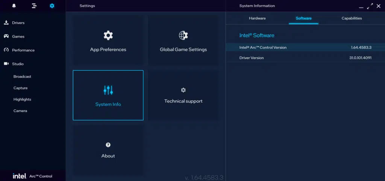Open Camera under Studio
The height and width of the screenshot is (181, 385).
[20, 111]
